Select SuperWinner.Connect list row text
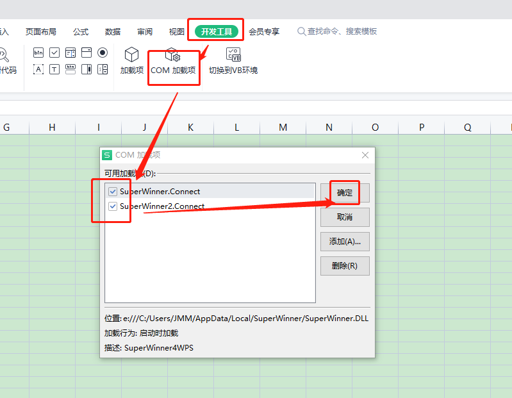Screen dimensions: 512x398 (160, 192)
